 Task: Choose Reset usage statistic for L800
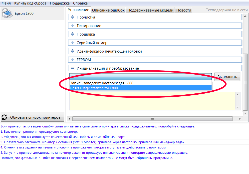(141, 88)
